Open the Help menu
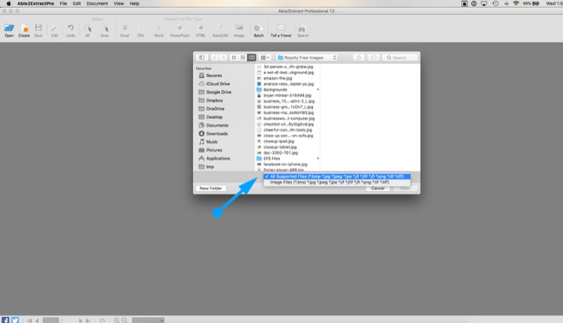The image size is (563, 323). point(134,4)
